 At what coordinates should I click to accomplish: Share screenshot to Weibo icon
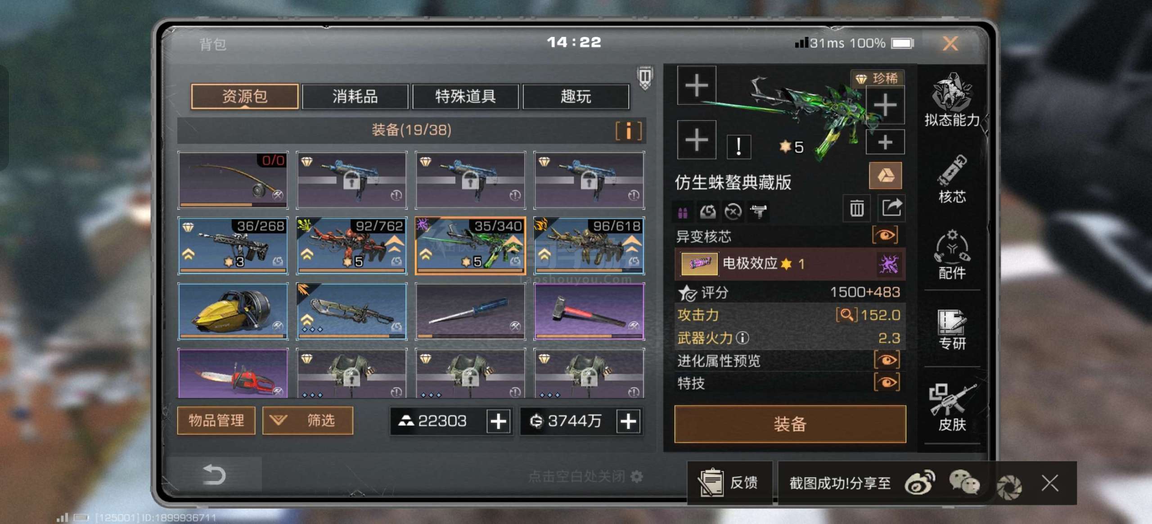[x=920, y=483]
